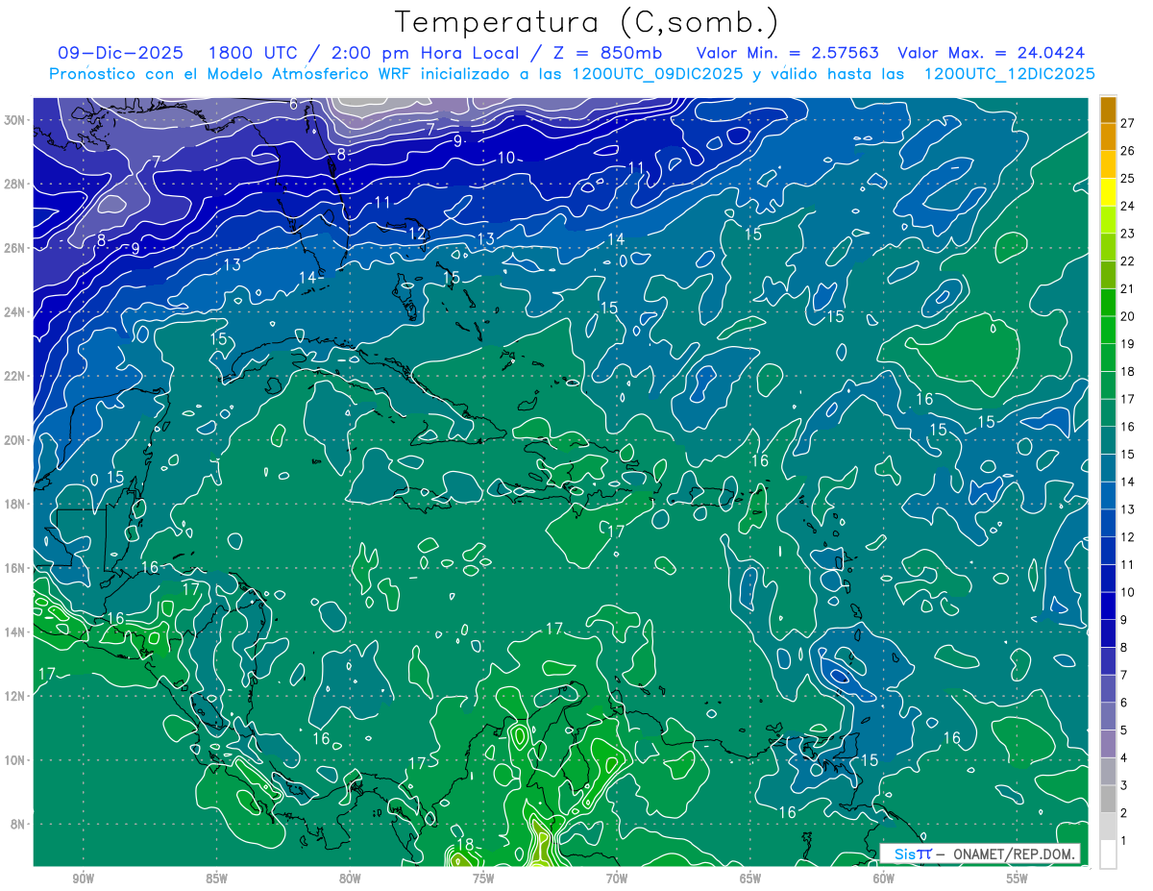Select the 80W longitude axis label
This screenshot has width=1153, height=891.
(350, 879)
